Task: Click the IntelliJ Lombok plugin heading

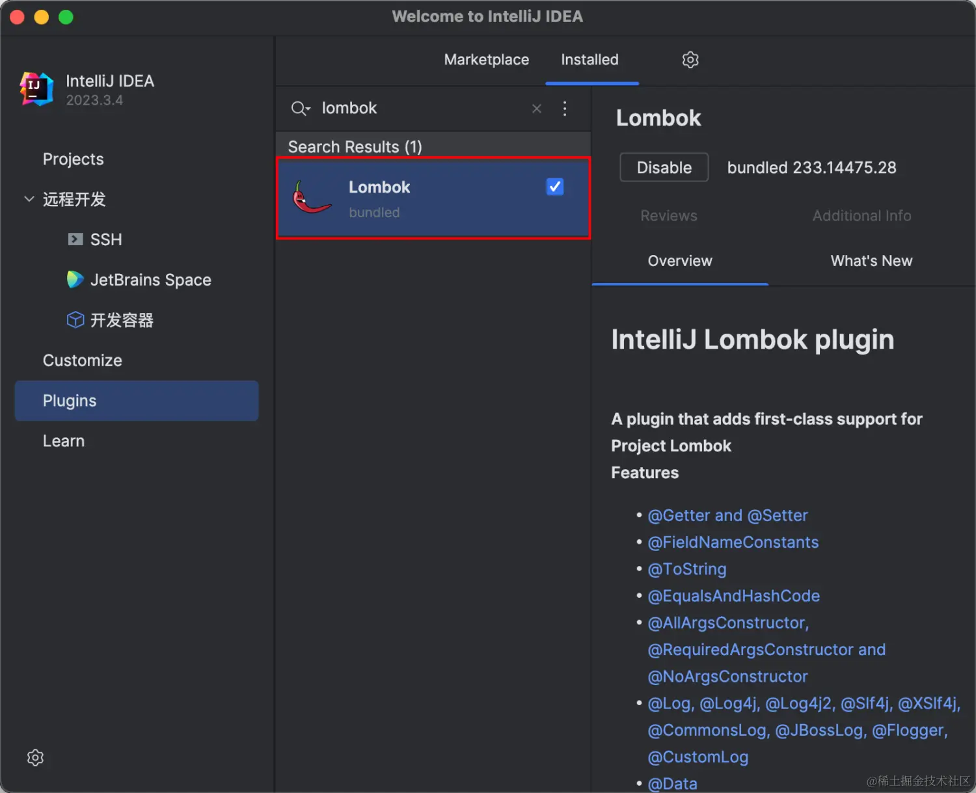Action: coord(753,340)
